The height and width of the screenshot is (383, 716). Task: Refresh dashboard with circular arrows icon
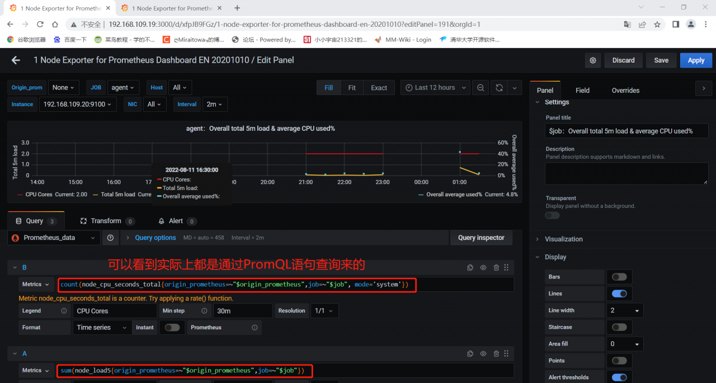pos(500,88)
